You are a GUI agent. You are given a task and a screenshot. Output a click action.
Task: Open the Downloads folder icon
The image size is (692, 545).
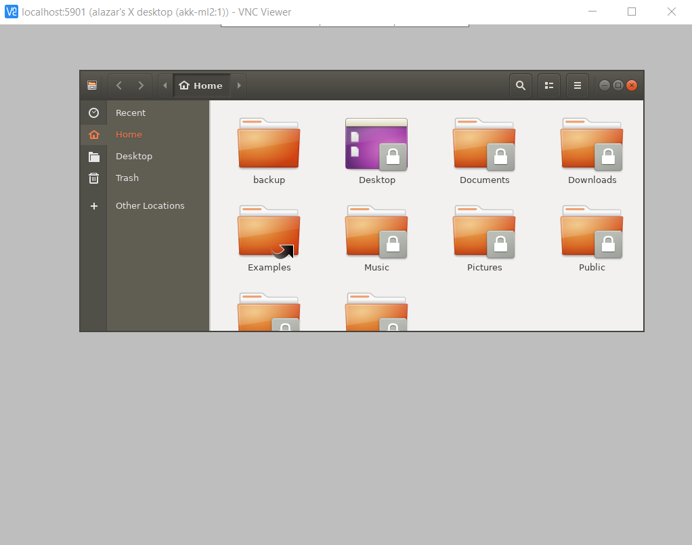pos(592,144)
